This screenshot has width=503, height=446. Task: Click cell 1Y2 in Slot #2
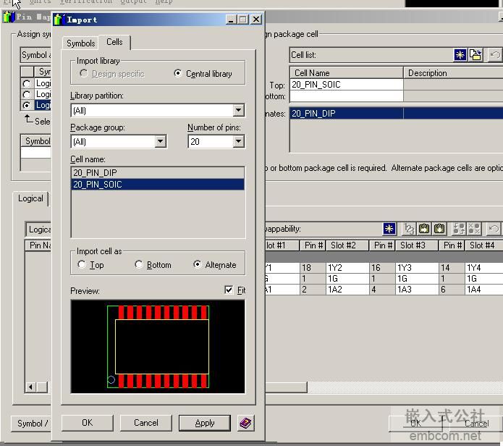[x=347, y=268]
